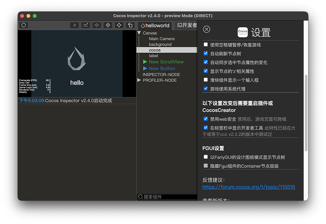Toggle 隐藏Fgui组件的Container节点层级 checkbox
Viewport: 326px width, 224px height.
tap(206, 166)
